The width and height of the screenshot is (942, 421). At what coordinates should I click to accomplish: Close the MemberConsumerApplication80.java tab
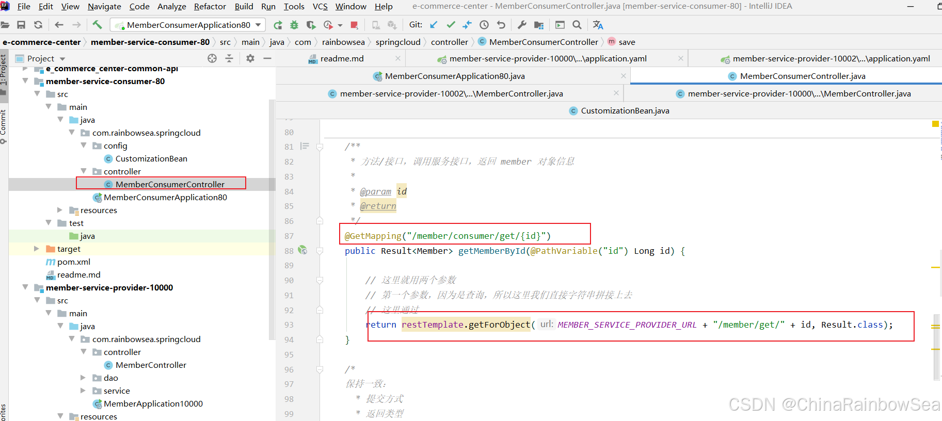624,76
